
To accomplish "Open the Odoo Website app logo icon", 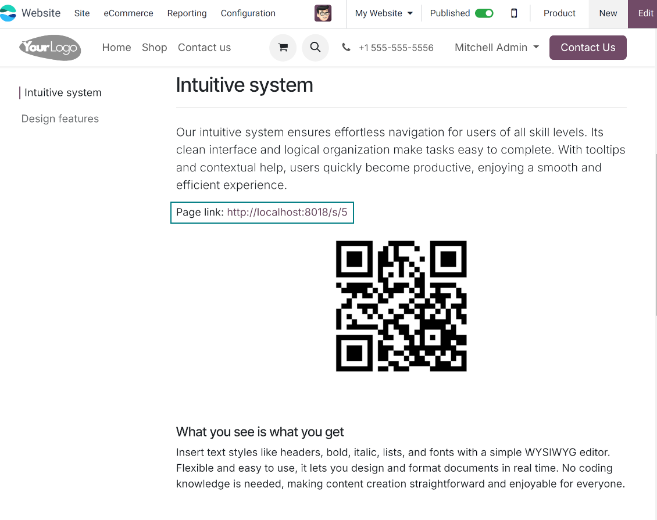I will [x=8, y=13].
